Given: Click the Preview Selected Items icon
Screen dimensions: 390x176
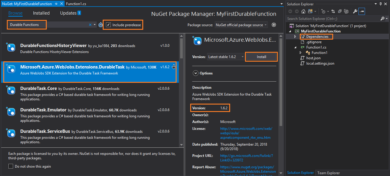Looking at the screenshot, I should [x=362, y=11].
